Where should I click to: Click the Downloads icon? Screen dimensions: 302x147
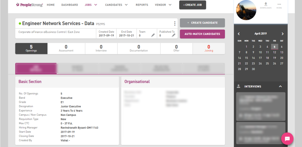pos(266,4)
